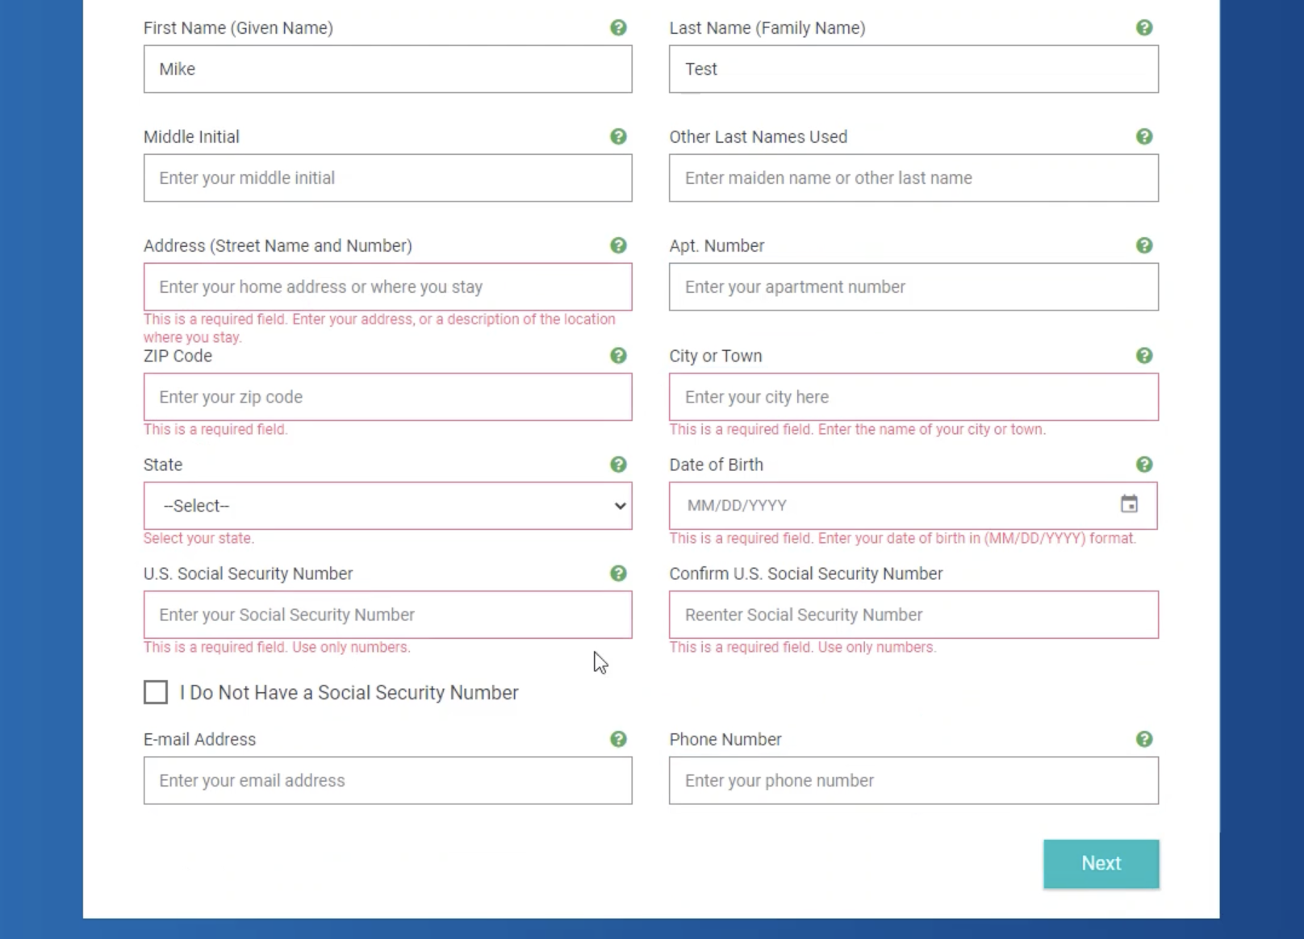Expand the State dropdown

[x=387, y=506]
